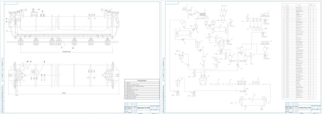322x114 pixels.
Task: Select callout number 8 on the top view
Action: [44, 62]
